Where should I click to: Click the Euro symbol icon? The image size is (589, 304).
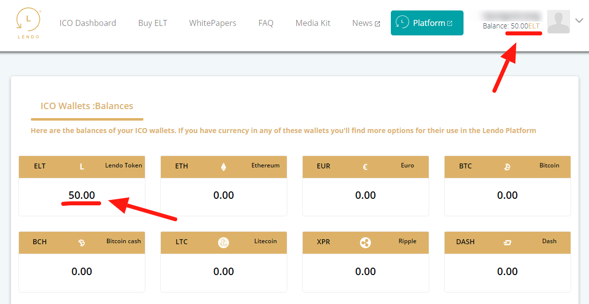tap(365, 167)
